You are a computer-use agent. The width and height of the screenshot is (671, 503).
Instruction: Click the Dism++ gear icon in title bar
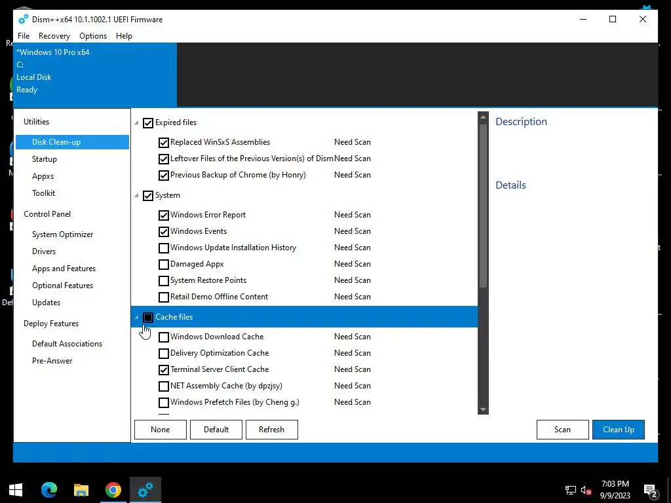click(23, 19)
